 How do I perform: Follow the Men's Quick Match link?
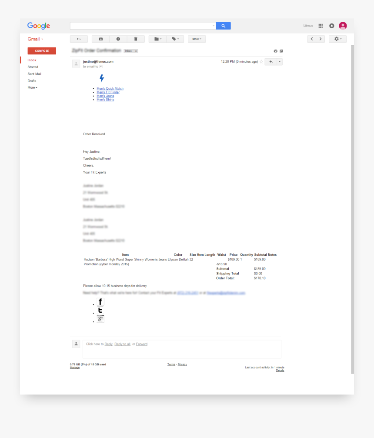110,89
